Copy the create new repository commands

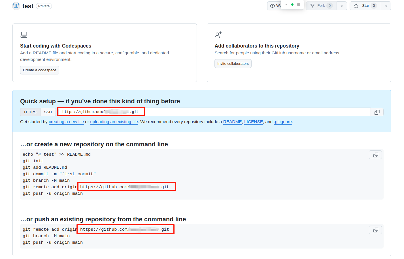point(375,155)
